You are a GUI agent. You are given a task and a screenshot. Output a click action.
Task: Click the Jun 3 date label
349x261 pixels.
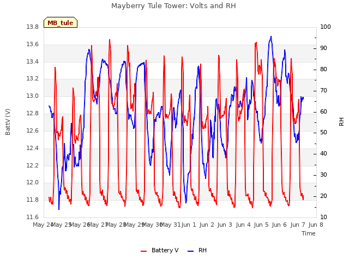225,225
